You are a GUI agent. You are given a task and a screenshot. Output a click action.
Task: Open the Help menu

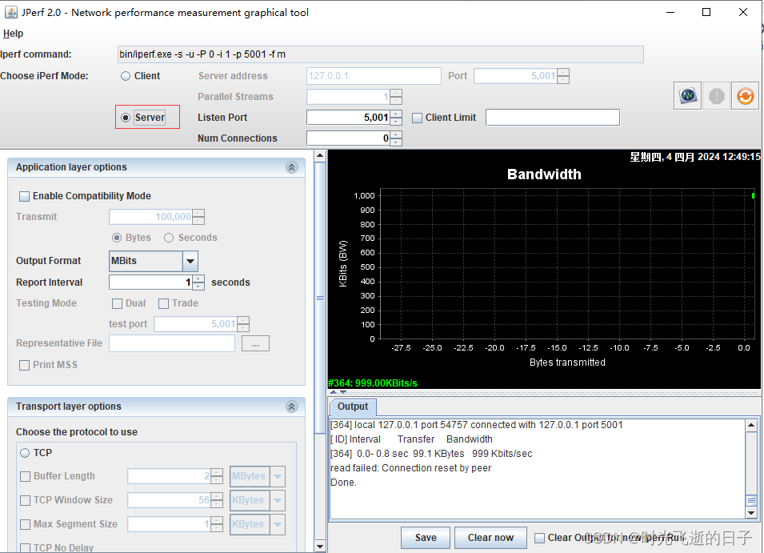(x=13, y=33)
